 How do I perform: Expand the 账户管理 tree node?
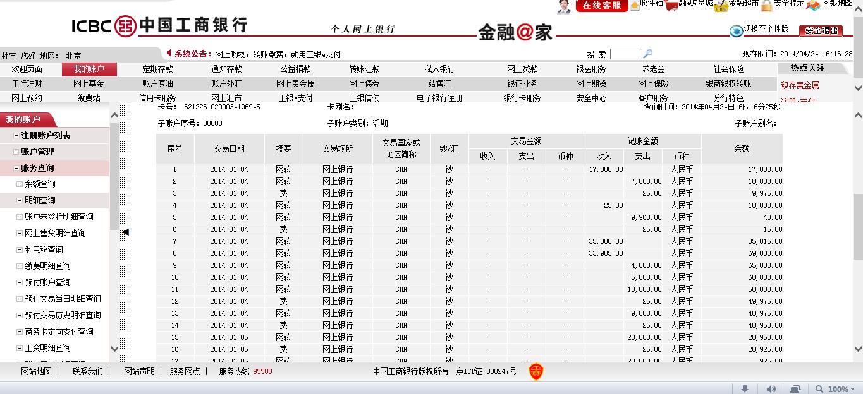(x=16, y=152)
